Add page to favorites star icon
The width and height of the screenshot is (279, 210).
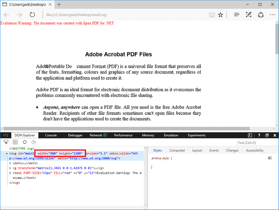click(x=220, y=15)
